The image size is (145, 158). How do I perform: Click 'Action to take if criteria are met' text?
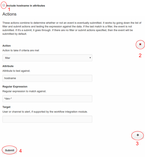(x=21, y=50)
